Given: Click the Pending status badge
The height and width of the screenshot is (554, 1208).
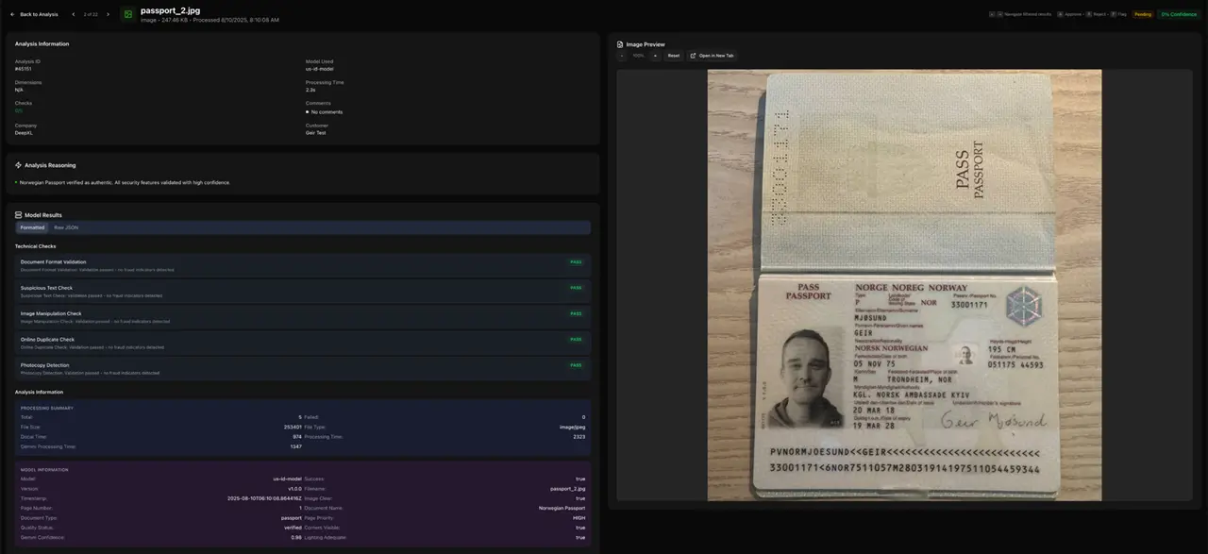Looking at the screenshot, I should tap(1143, 14).
